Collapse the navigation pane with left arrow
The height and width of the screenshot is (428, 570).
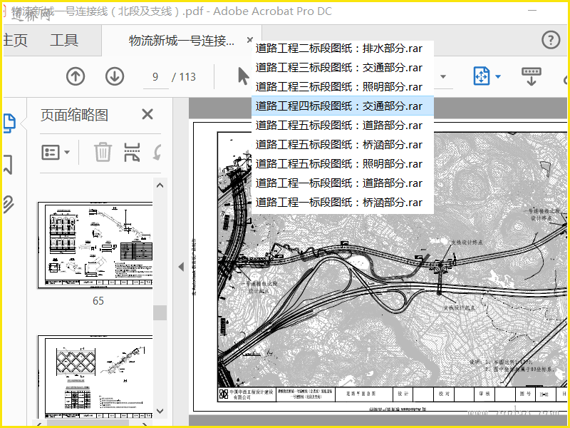[x=181, y=267]
